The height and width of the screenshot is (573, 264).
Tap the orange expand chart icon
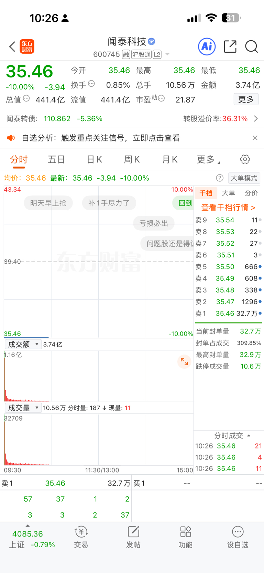184,362
